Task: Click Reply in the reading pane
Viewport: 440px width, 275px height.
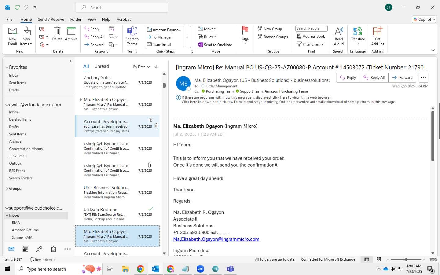Action: point(348,78)
